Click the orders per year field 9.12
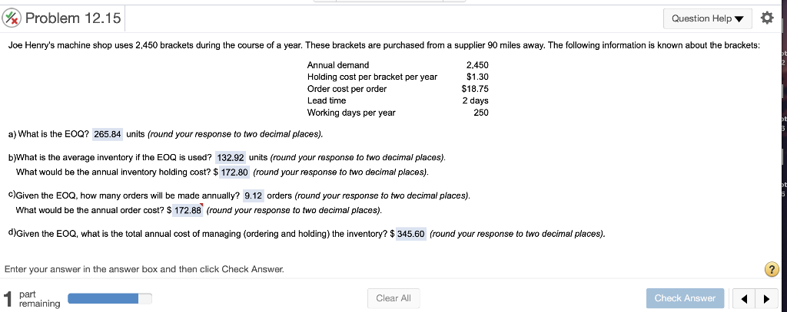 point(254,195)
